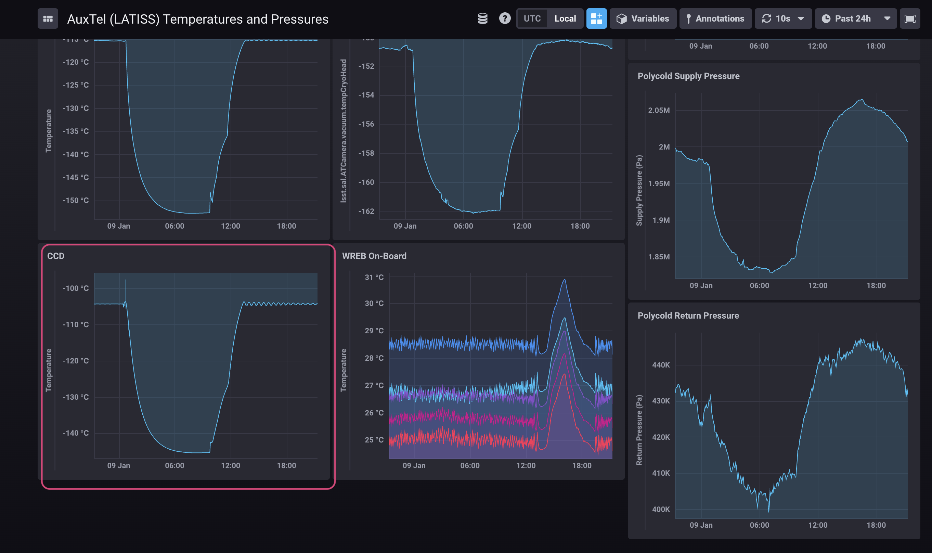Switch timezone to Local

tap(565, 18)
